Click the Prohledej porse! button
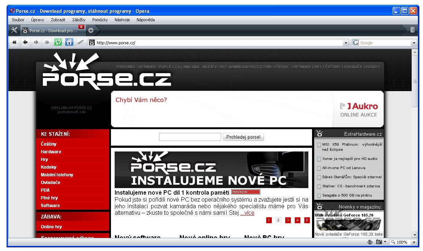The image size is (423, 251). click(x=243, y=137)
